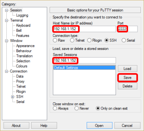The width and height of the screenshot is (144, 131).
Task: Collapse the Session tree node
Action: tap(6, 10)
